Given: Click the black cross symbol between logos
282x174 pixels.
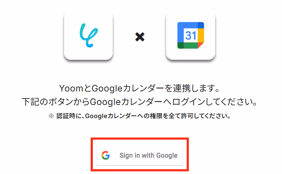Looking at the screenshot, I should point(140,37).
